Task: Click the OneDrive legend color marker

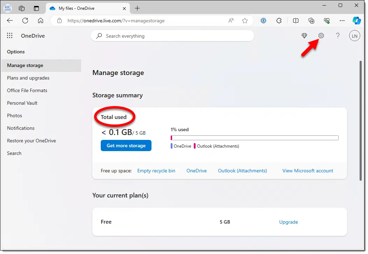Action: (171, 146)
